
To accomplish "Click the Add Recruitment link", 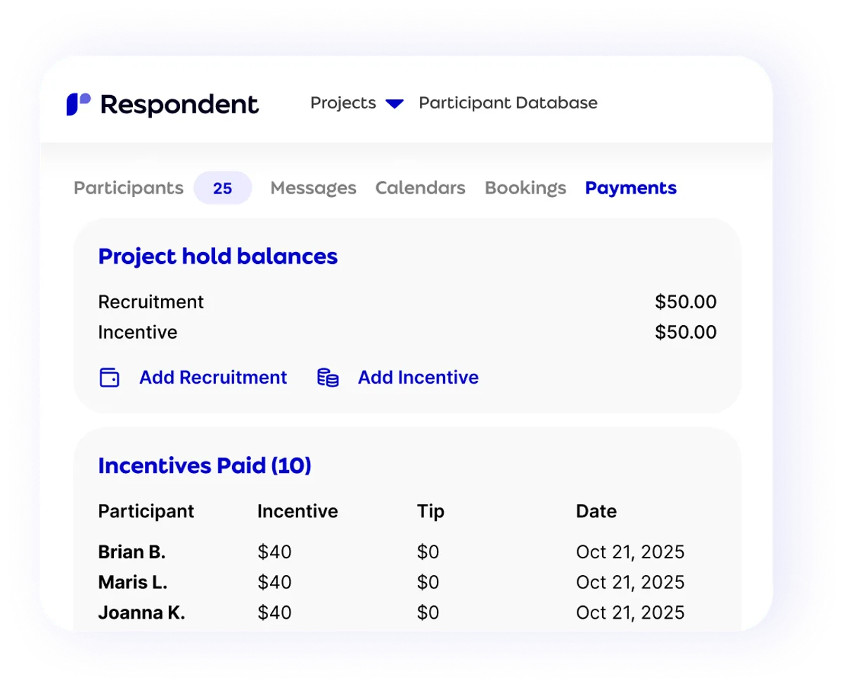I will click(x=212, y=377).
